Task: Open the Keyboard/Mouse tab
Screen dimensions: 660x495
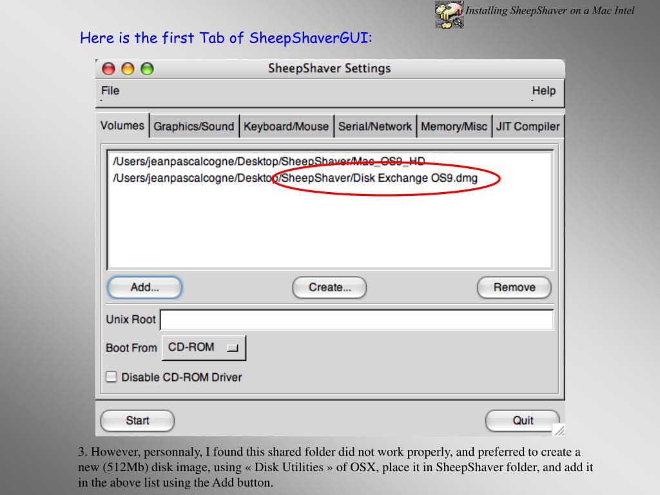Action: tap(286, 126)
